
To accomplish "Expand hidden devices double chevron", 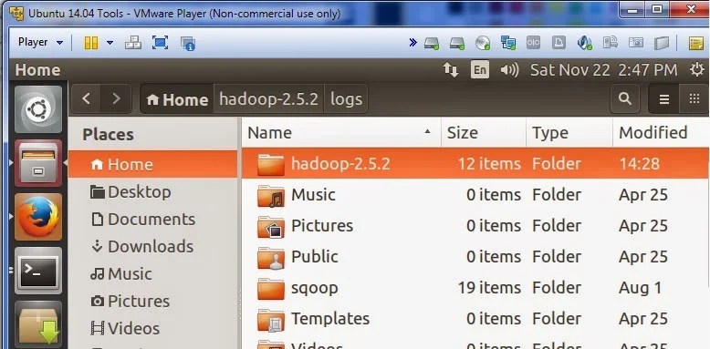I will 412,43.
